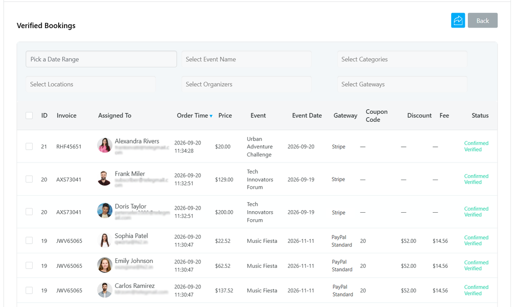Click invoice number RHF45651
514x307 pixels.
[x=69, y=146]
